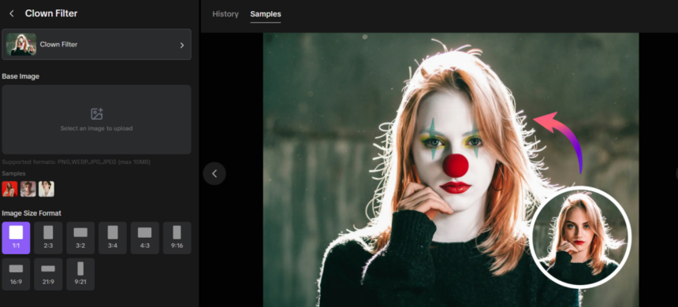Select the 9:21 image size format
Screen dimensions: 678x307
(80, 274)
